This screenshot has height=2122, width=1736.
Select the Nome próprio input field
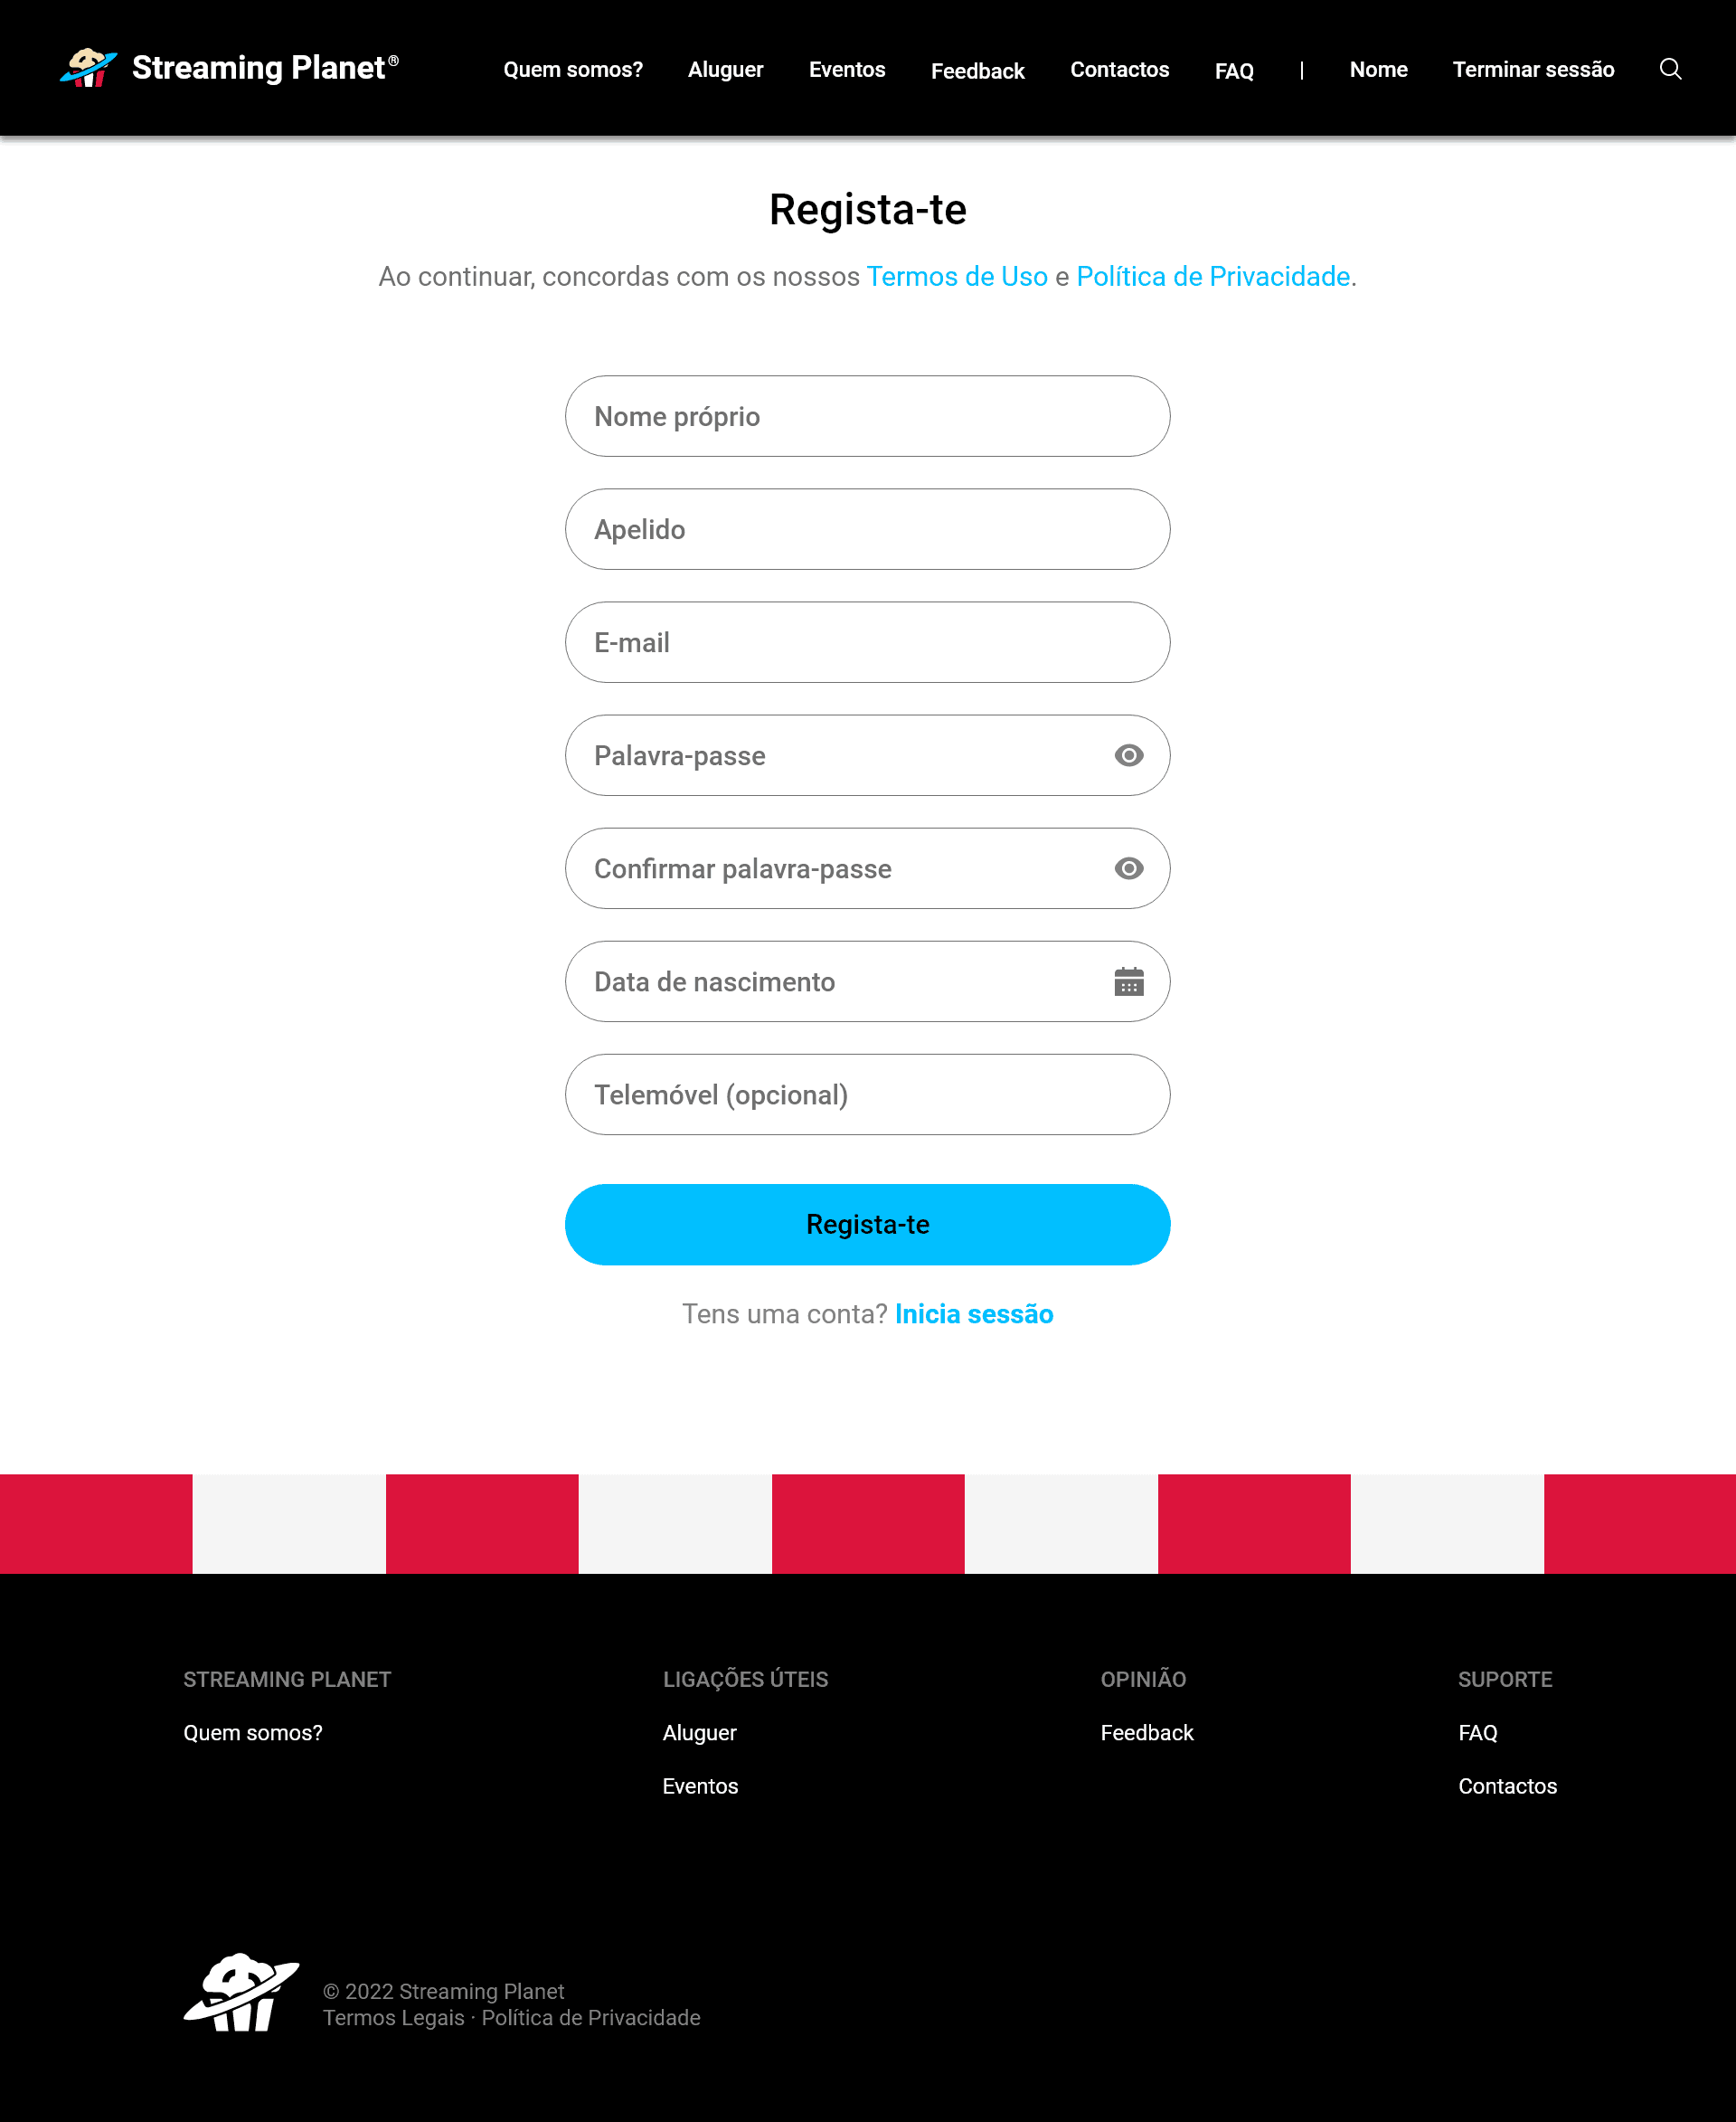tap(867, 418)
